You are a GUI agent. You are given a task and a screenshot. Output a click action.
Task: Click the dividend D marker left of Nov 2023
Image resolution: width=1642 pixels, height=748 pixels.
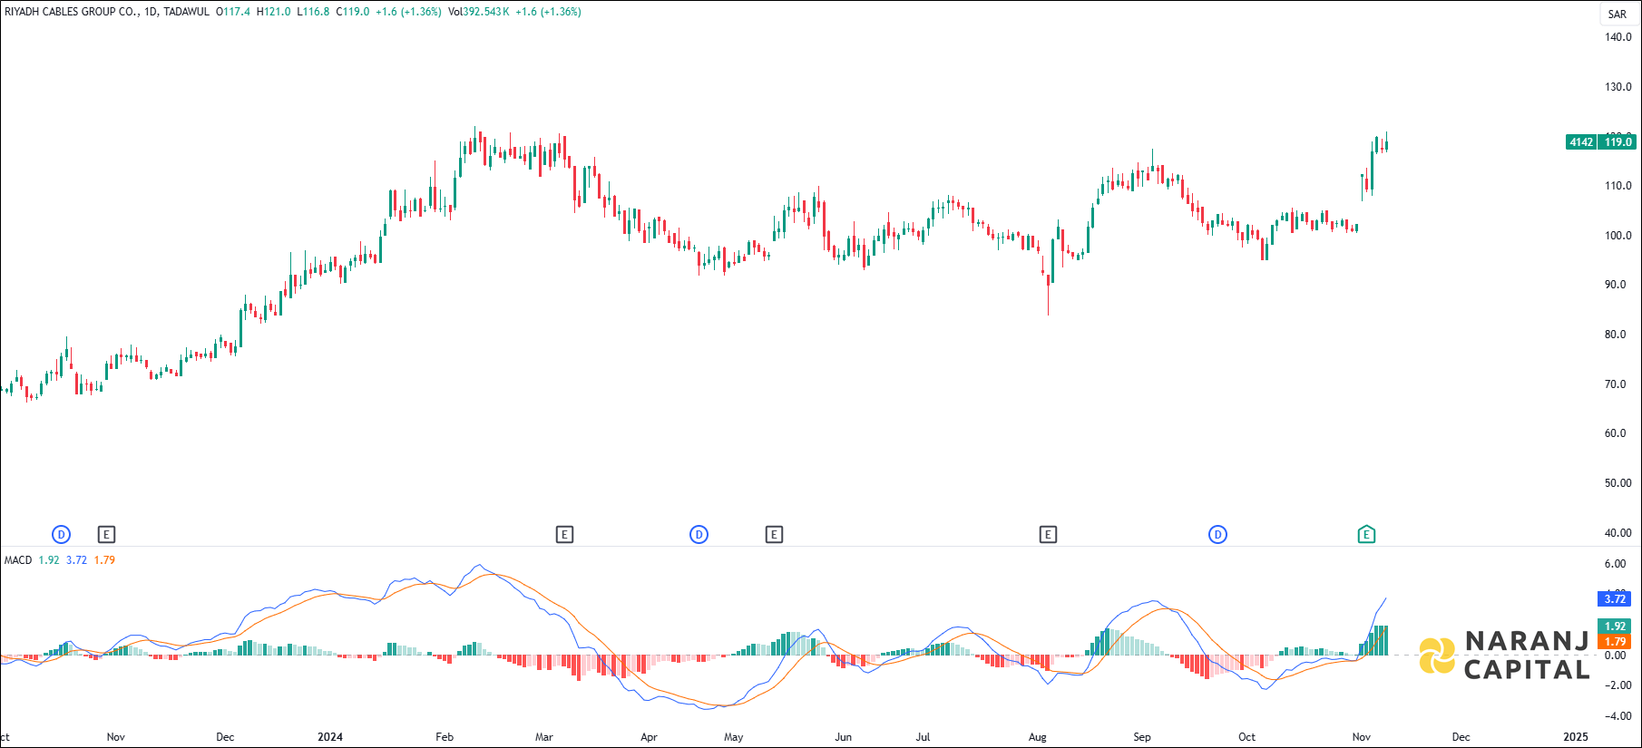coord(61,535)
